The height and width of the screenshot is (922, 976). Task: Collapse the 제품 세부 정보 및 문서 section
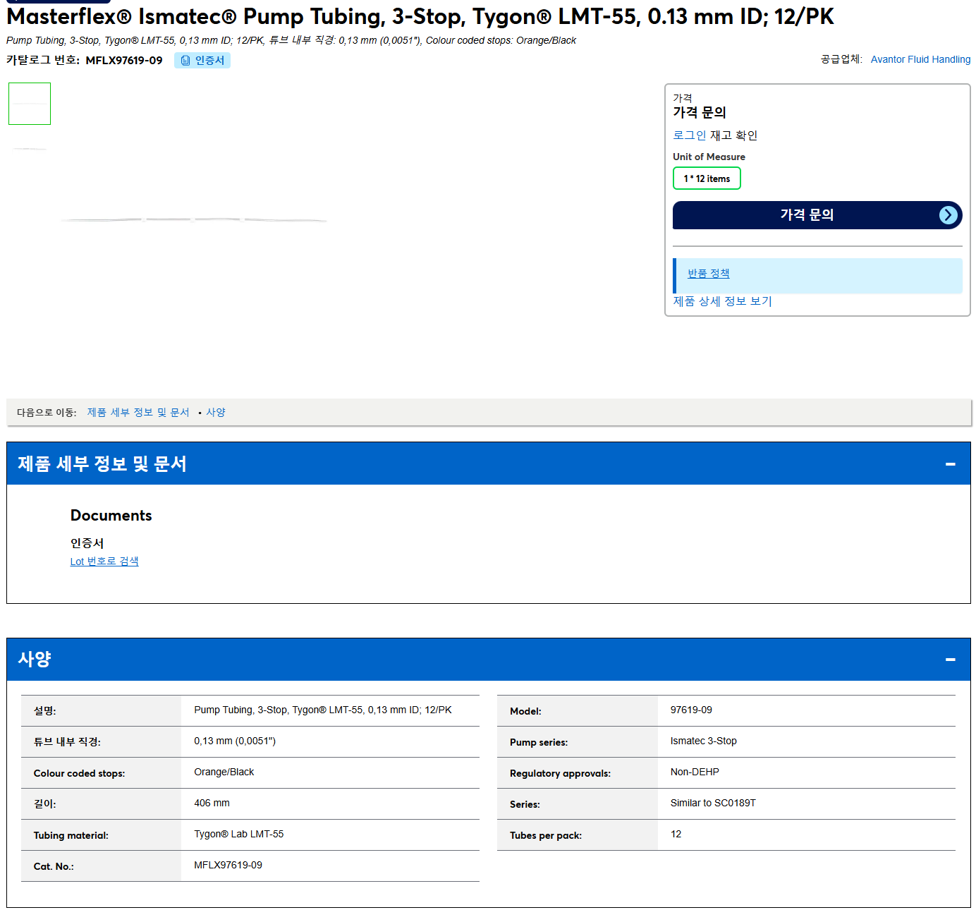(x=950, y=464)
